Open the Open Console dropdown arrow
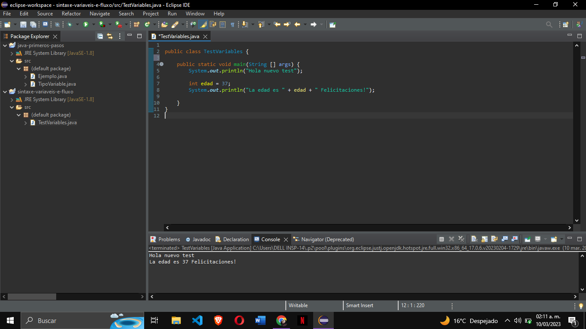This screenshot has height=329, width=586. point(562,239)
